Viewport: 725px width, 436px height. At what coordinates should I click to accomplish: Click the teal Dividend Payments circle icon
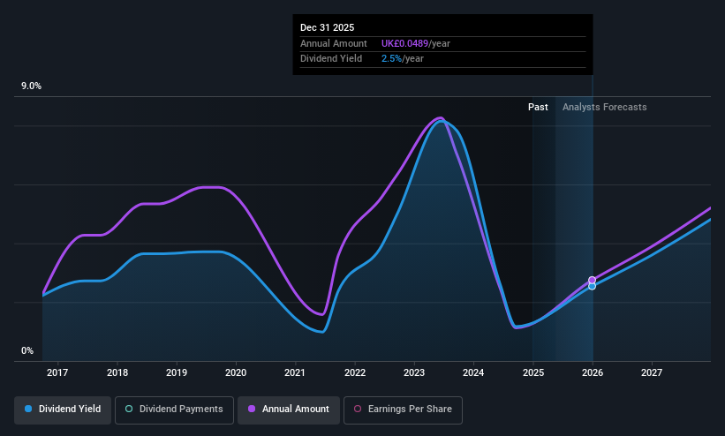point(129,410)
